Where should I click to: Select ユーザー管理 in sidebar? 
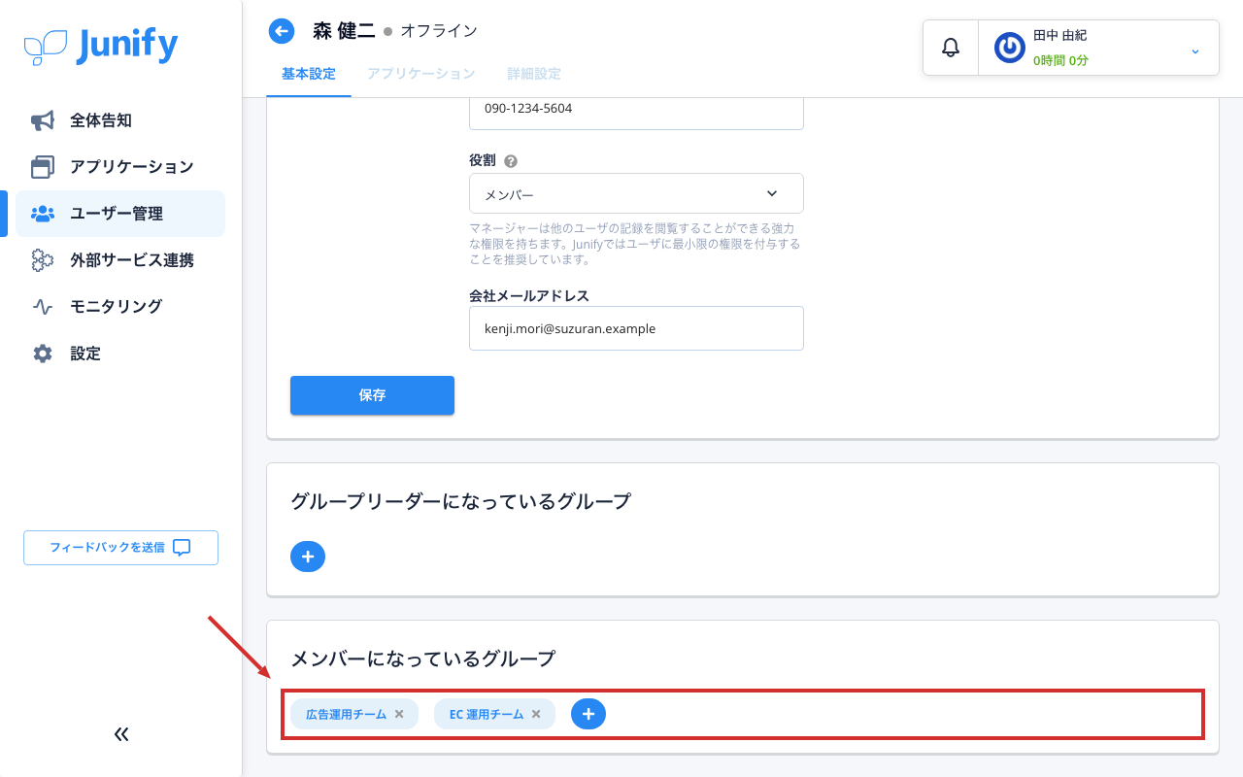[x=120, y=214]
